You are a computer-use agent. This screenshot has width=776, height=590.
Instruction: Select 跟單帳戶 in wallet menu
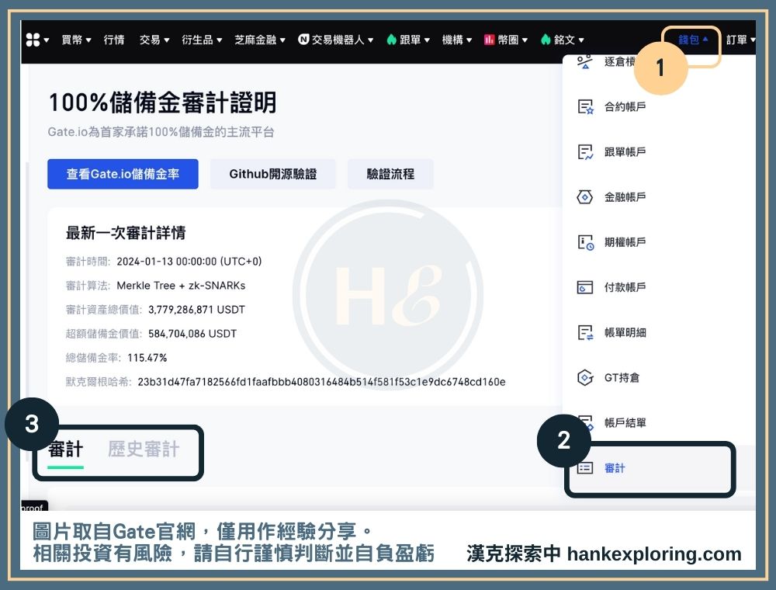[625, 151]
